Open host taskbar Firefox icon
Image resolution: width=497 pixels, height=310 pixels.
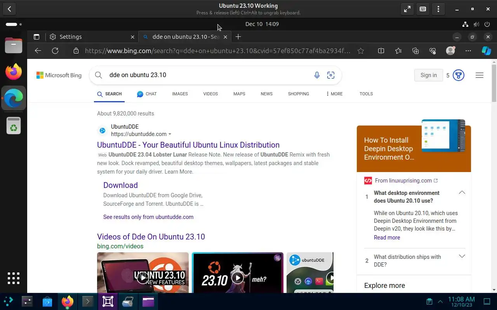68,301
